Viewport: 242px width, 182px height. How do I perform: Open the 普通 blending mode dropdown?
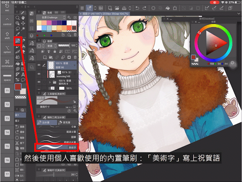(51, 46)
